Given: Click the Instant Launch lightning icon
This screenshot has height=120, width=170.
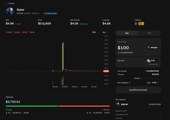Looking at the screenshot, I should (45, 13).
